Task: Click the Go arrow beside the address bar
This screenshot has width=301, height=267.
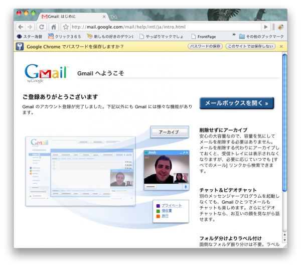Action: point(266,27)
